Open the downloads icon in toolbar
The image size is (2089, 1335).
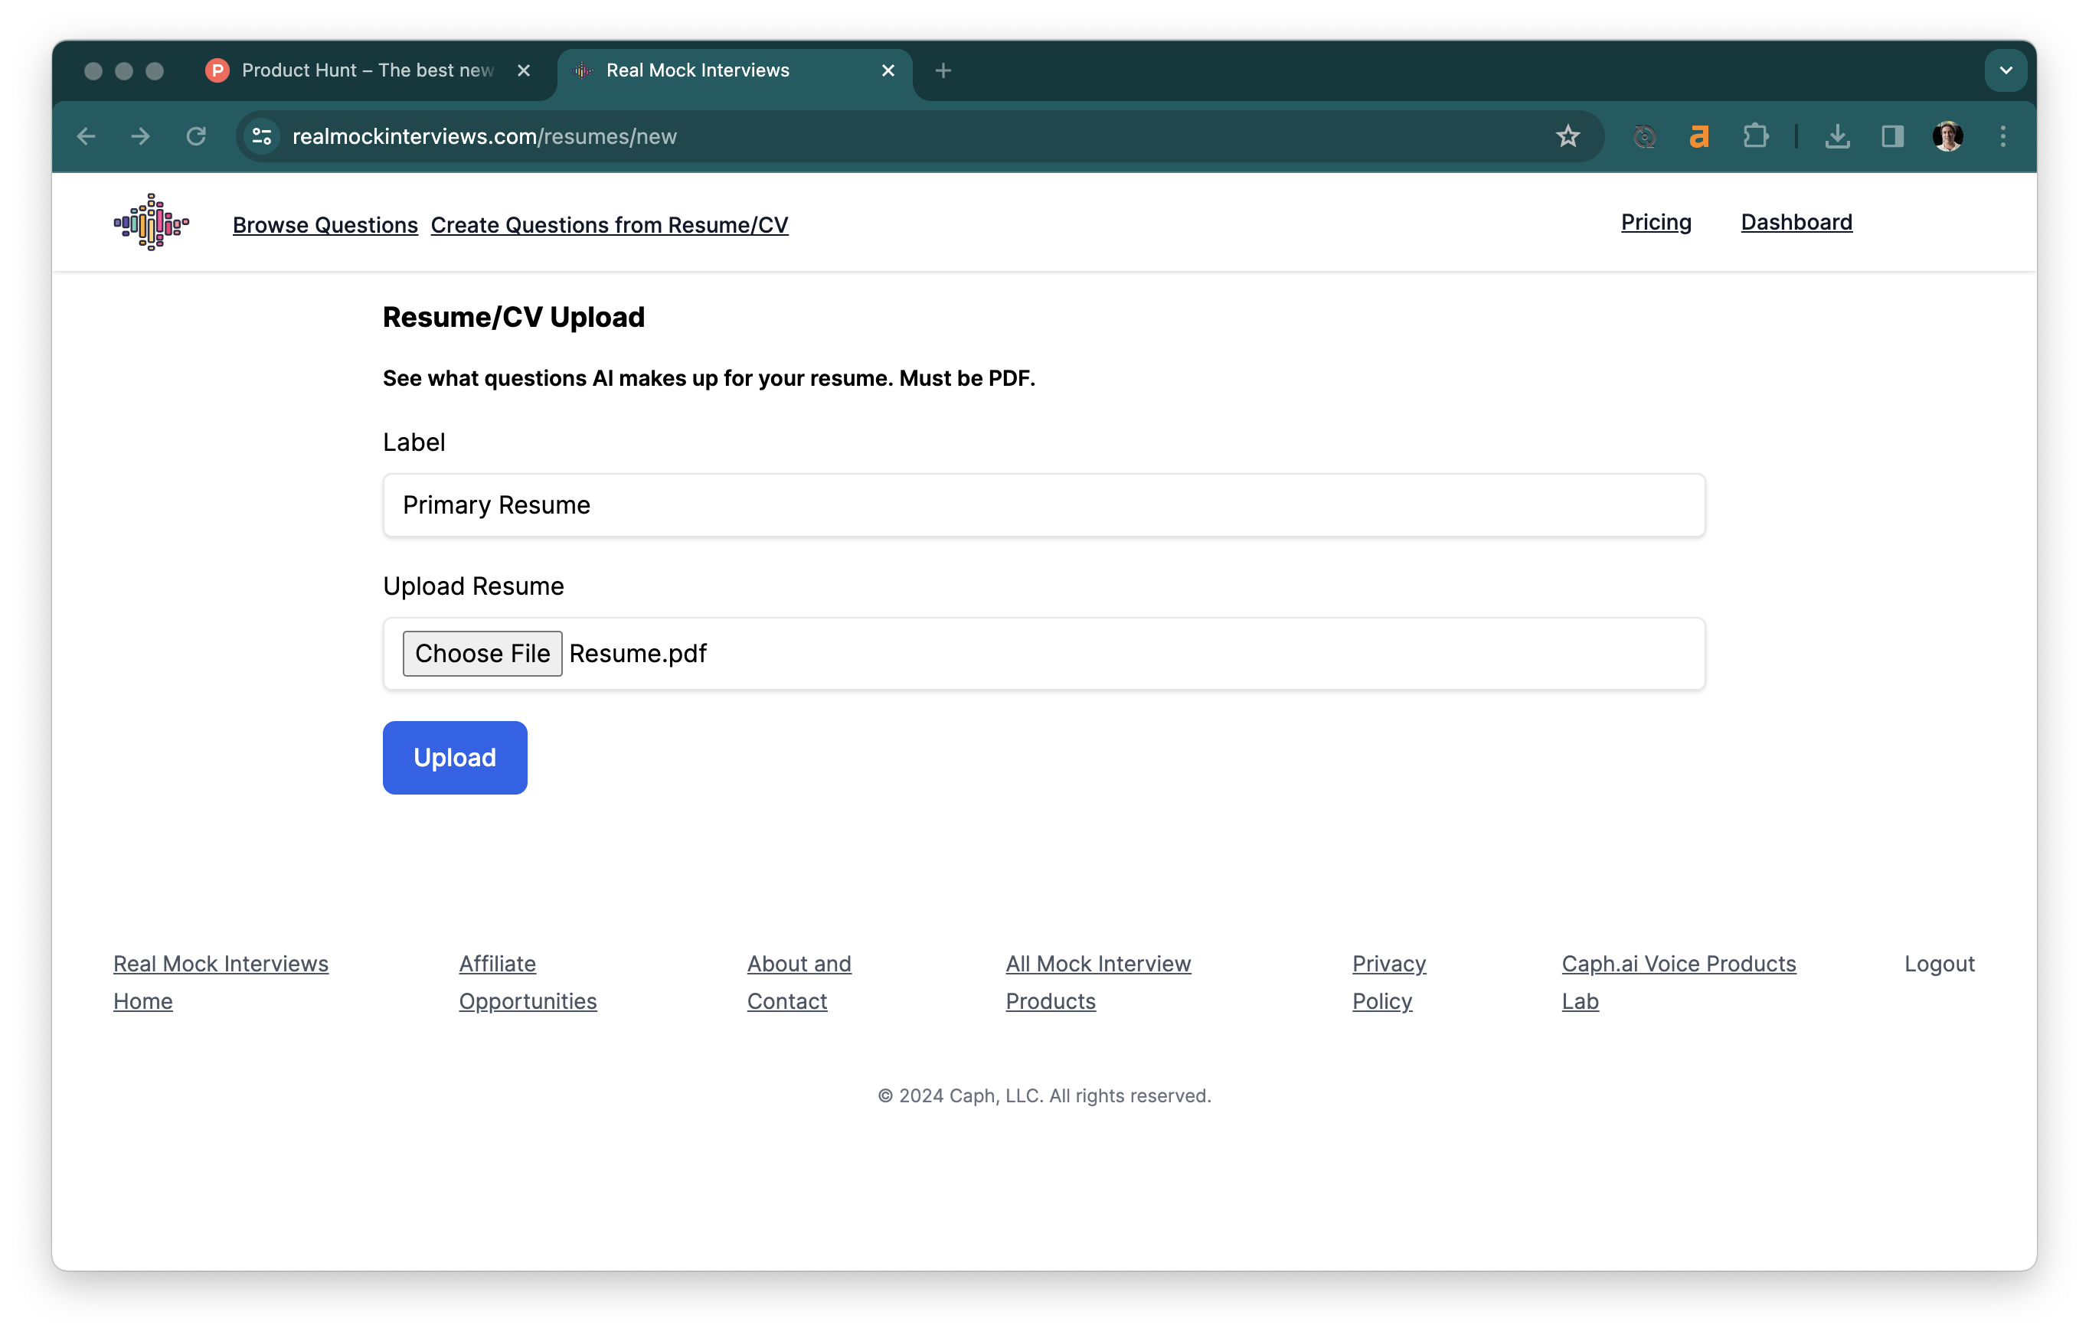point(1836,136)
